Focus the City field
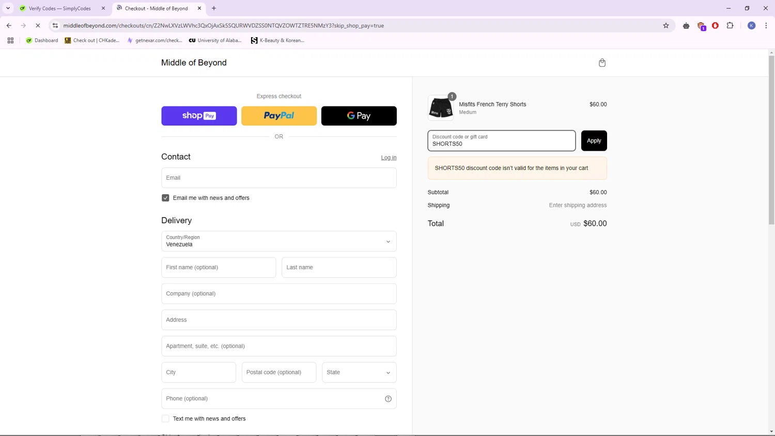 point(198,372)
